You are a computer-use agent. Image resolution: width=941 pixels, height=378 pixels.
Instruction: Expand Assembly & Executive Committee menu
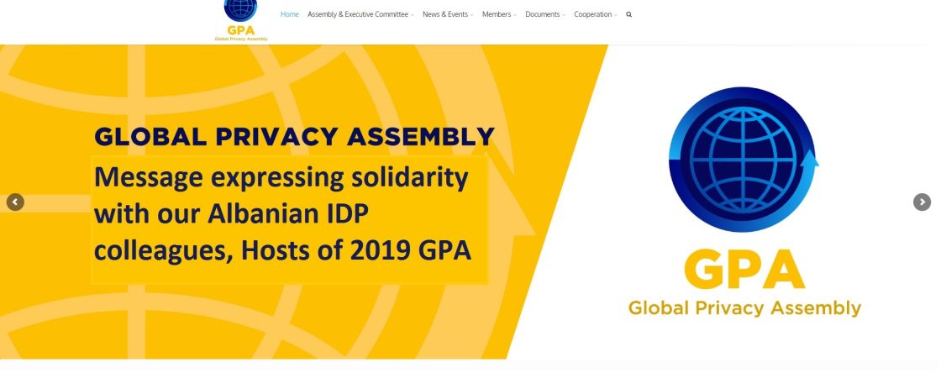[360, 14]
